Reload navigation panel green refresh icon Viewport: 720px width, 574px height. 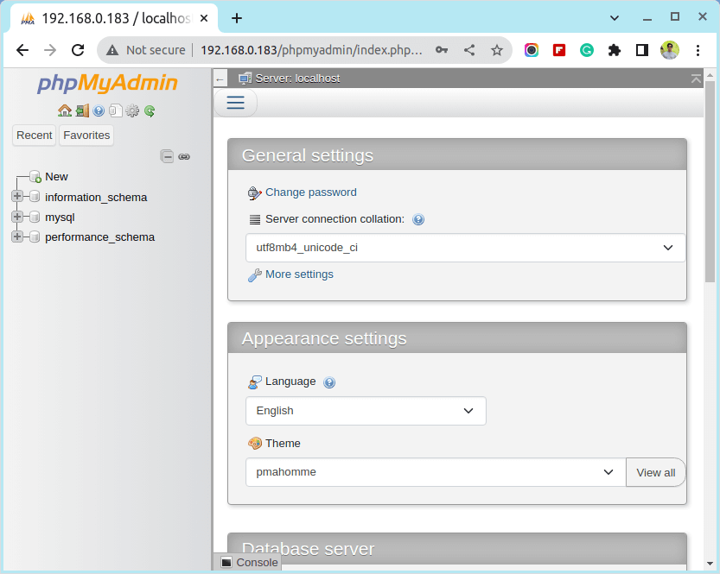[150, 110]
